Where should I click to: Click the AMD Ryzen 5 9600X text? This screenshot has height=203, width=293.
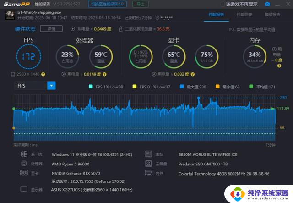click(71, 164)
